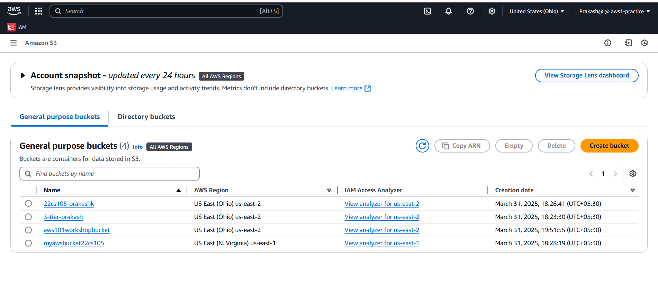Viewport: 658px width, 304px height.
Task: Open table preferences gear icon
Action: tap(633, 174)
